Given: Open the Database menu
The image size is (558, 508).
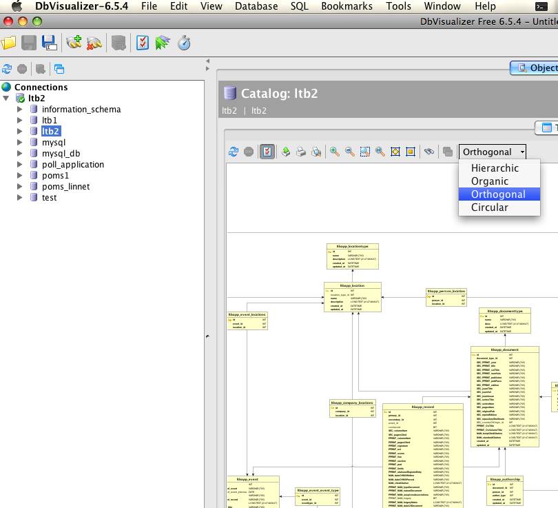Looking at the screenshot, I should point(256,6).
